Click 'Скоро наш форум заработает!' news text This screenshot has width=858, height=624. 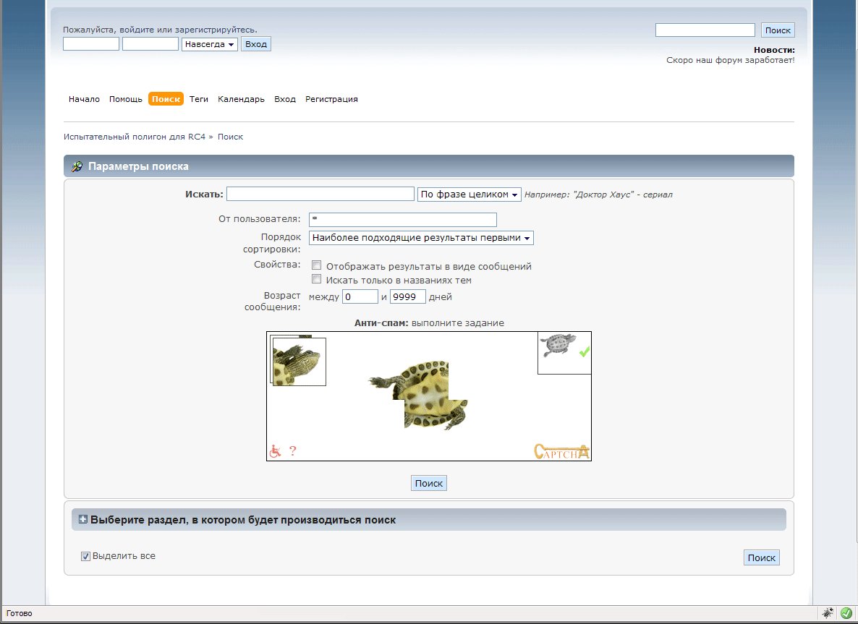coord(731,60)
